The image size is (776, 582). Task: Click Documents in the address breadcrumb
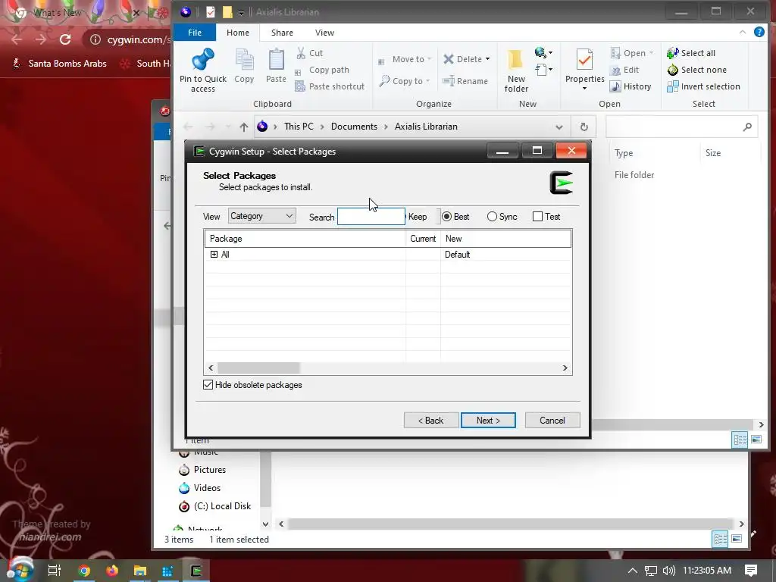(354, 127)
